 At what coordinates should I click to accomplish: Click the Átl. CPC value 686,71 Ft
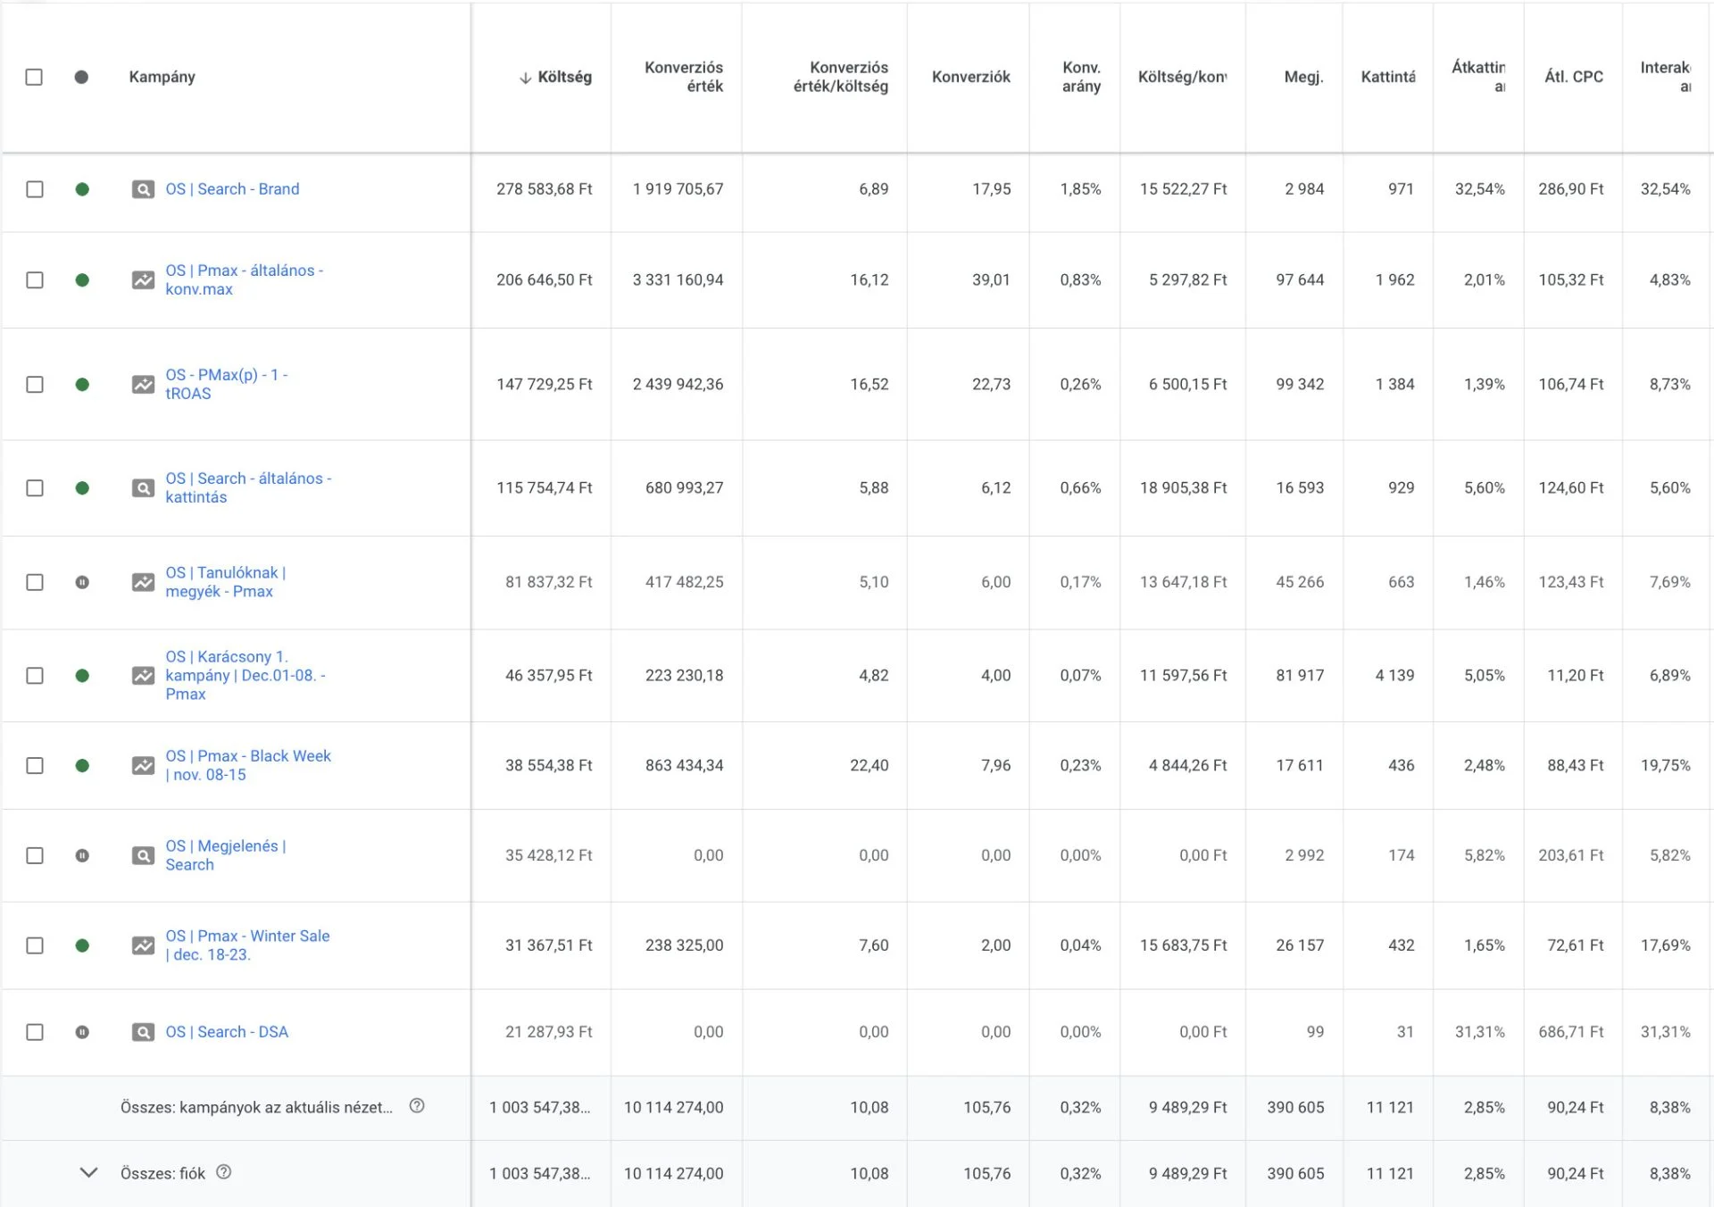pos(1571,1032)
